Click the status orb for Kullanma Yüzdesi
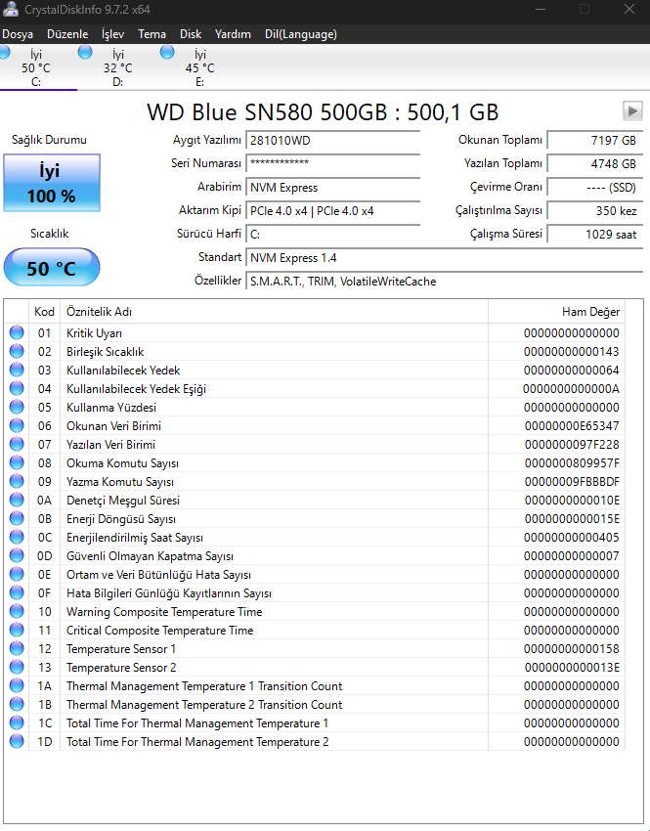650x831 pixels. (x=17, y=407)
